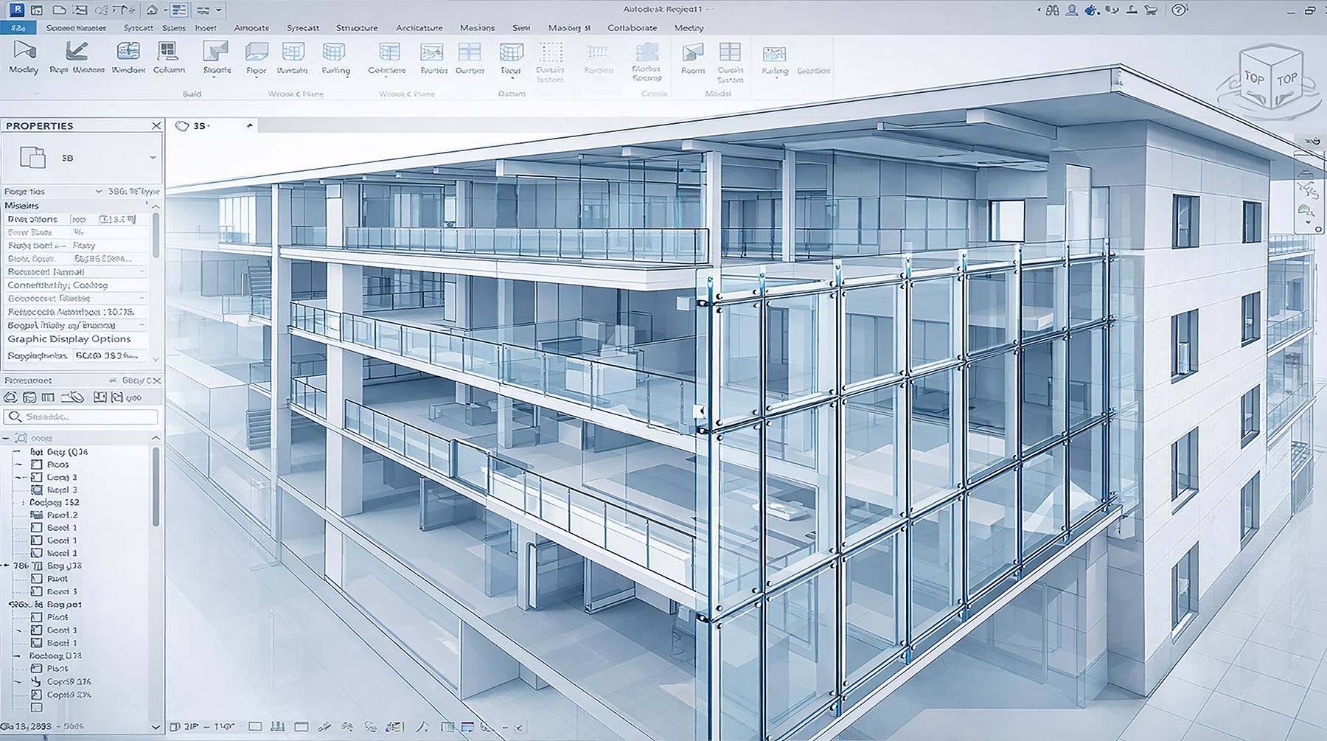Click Graphic Display Options in Properties
The height and width of the screenshot is (741, 1327).
(x=69, y=338)
